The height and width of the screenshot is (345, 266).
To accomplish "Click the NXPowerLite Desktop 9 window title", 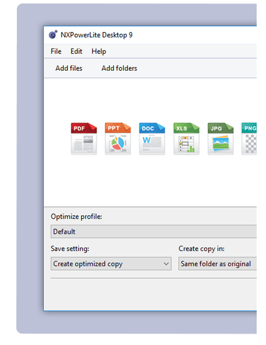I will [97, 35].
